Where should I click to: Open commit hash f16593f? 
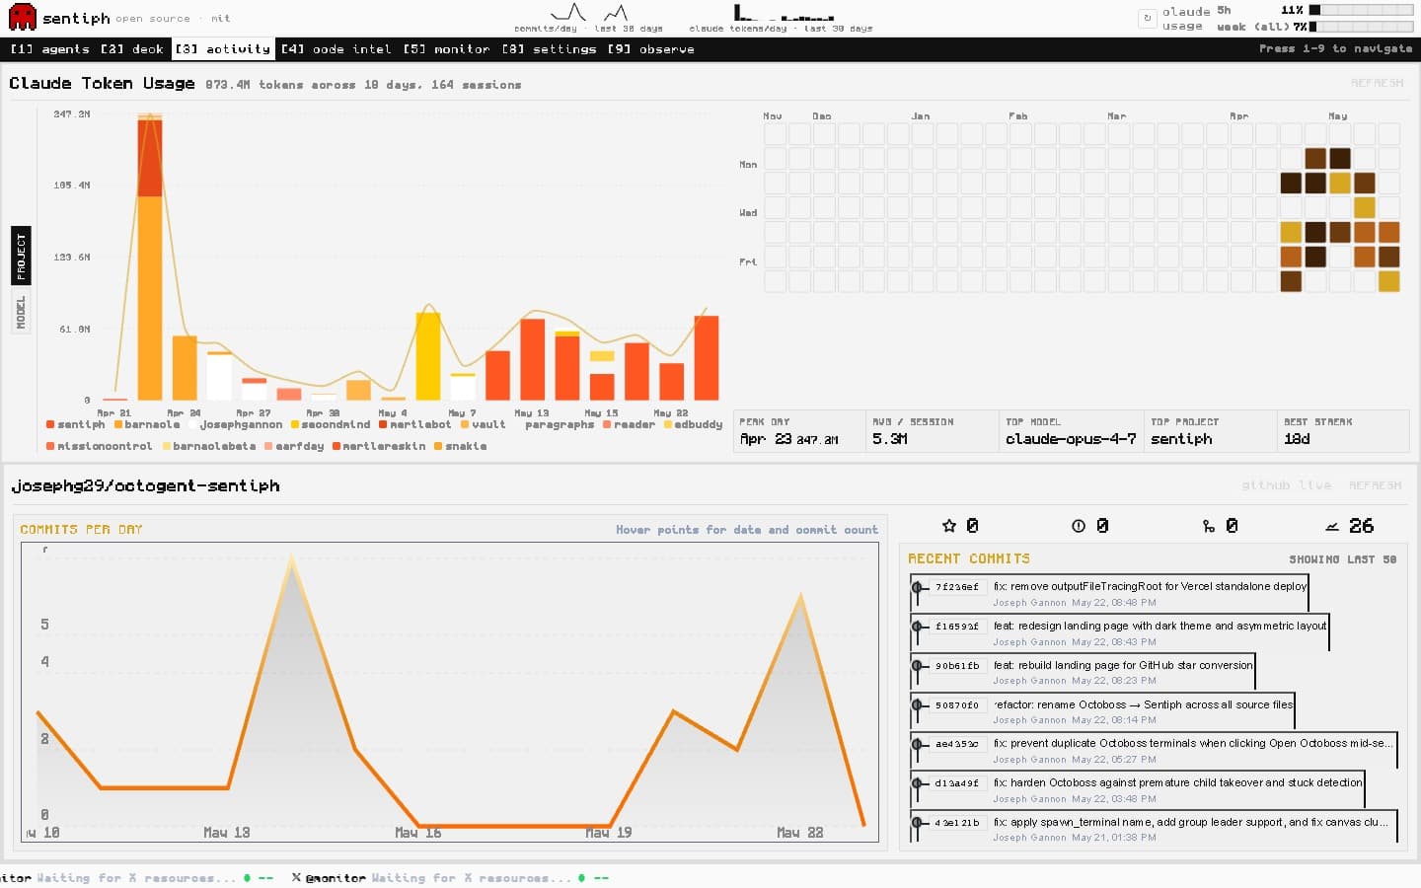[x=957, y=627]
